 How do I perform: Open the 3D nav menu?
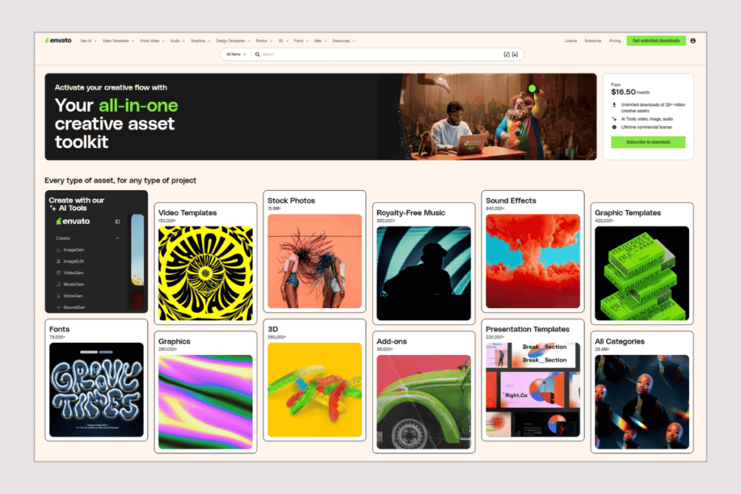coord(283,41)
